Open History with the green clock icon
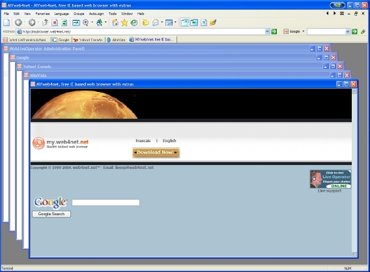Image resolution: width=370 pixels, height=272 pixels. click(134, 22)
